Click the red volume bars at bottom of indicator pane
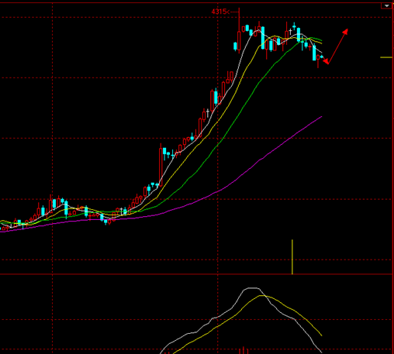The height and width of the screenshot is (354, 394). (x=244, y=350)
